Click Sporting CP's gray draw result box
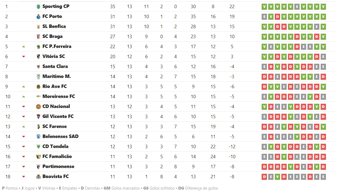 (x=297, y=7)
